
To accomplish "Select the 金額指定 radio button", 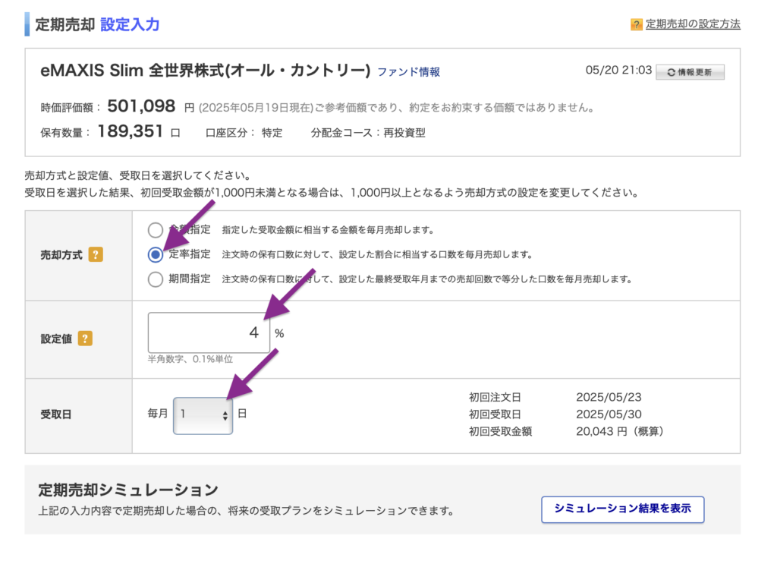I will click(156, 230).
